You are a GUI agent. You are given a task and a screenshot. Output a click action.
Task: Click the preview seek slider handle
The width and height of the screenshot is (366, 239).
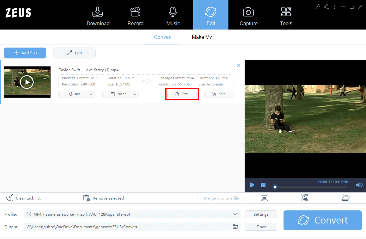coord(275,187)
